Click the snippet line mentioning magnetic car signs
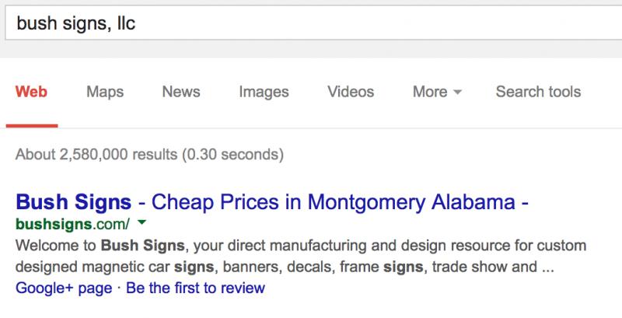The image size is (622, 318). click(285, 267)
